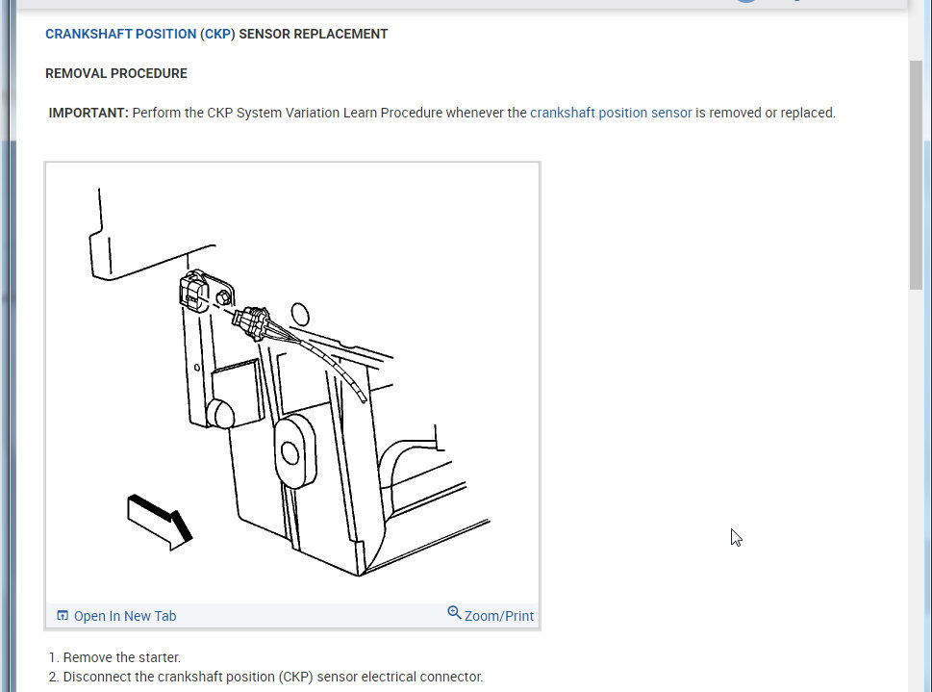Follow the crankshaft position sensor hyperlink
Image resolution: width=932 pixels, height=692 pixels.
[x=611, y=113]
